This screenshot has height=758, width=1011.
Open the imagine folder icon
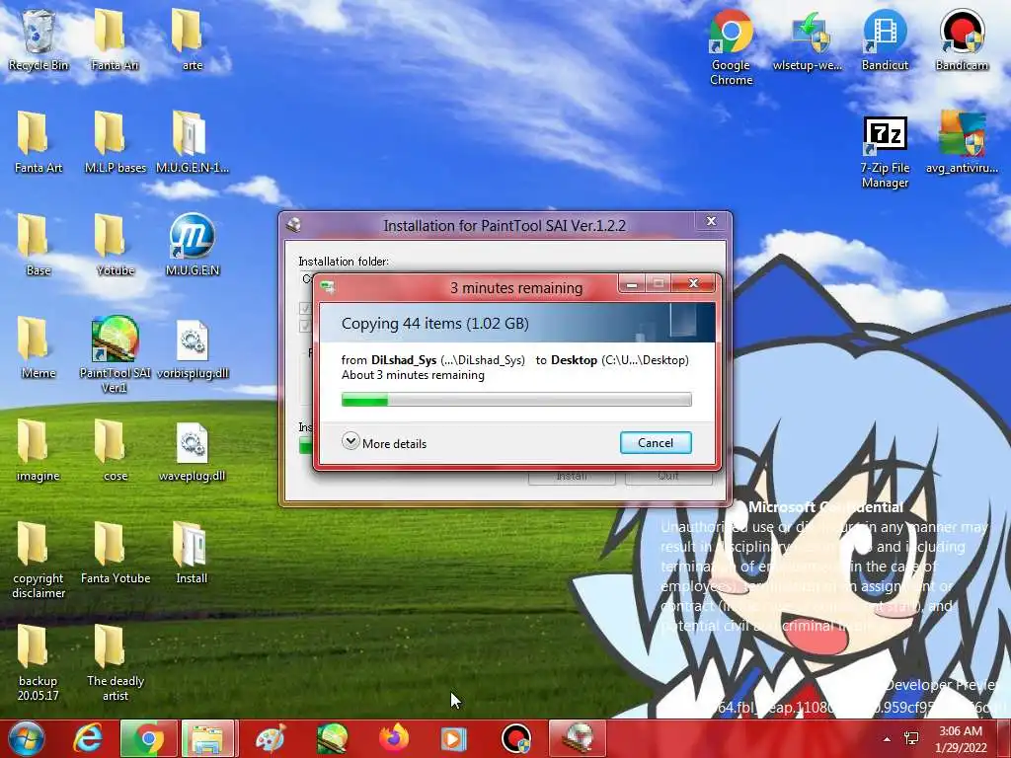pos(39,450)
